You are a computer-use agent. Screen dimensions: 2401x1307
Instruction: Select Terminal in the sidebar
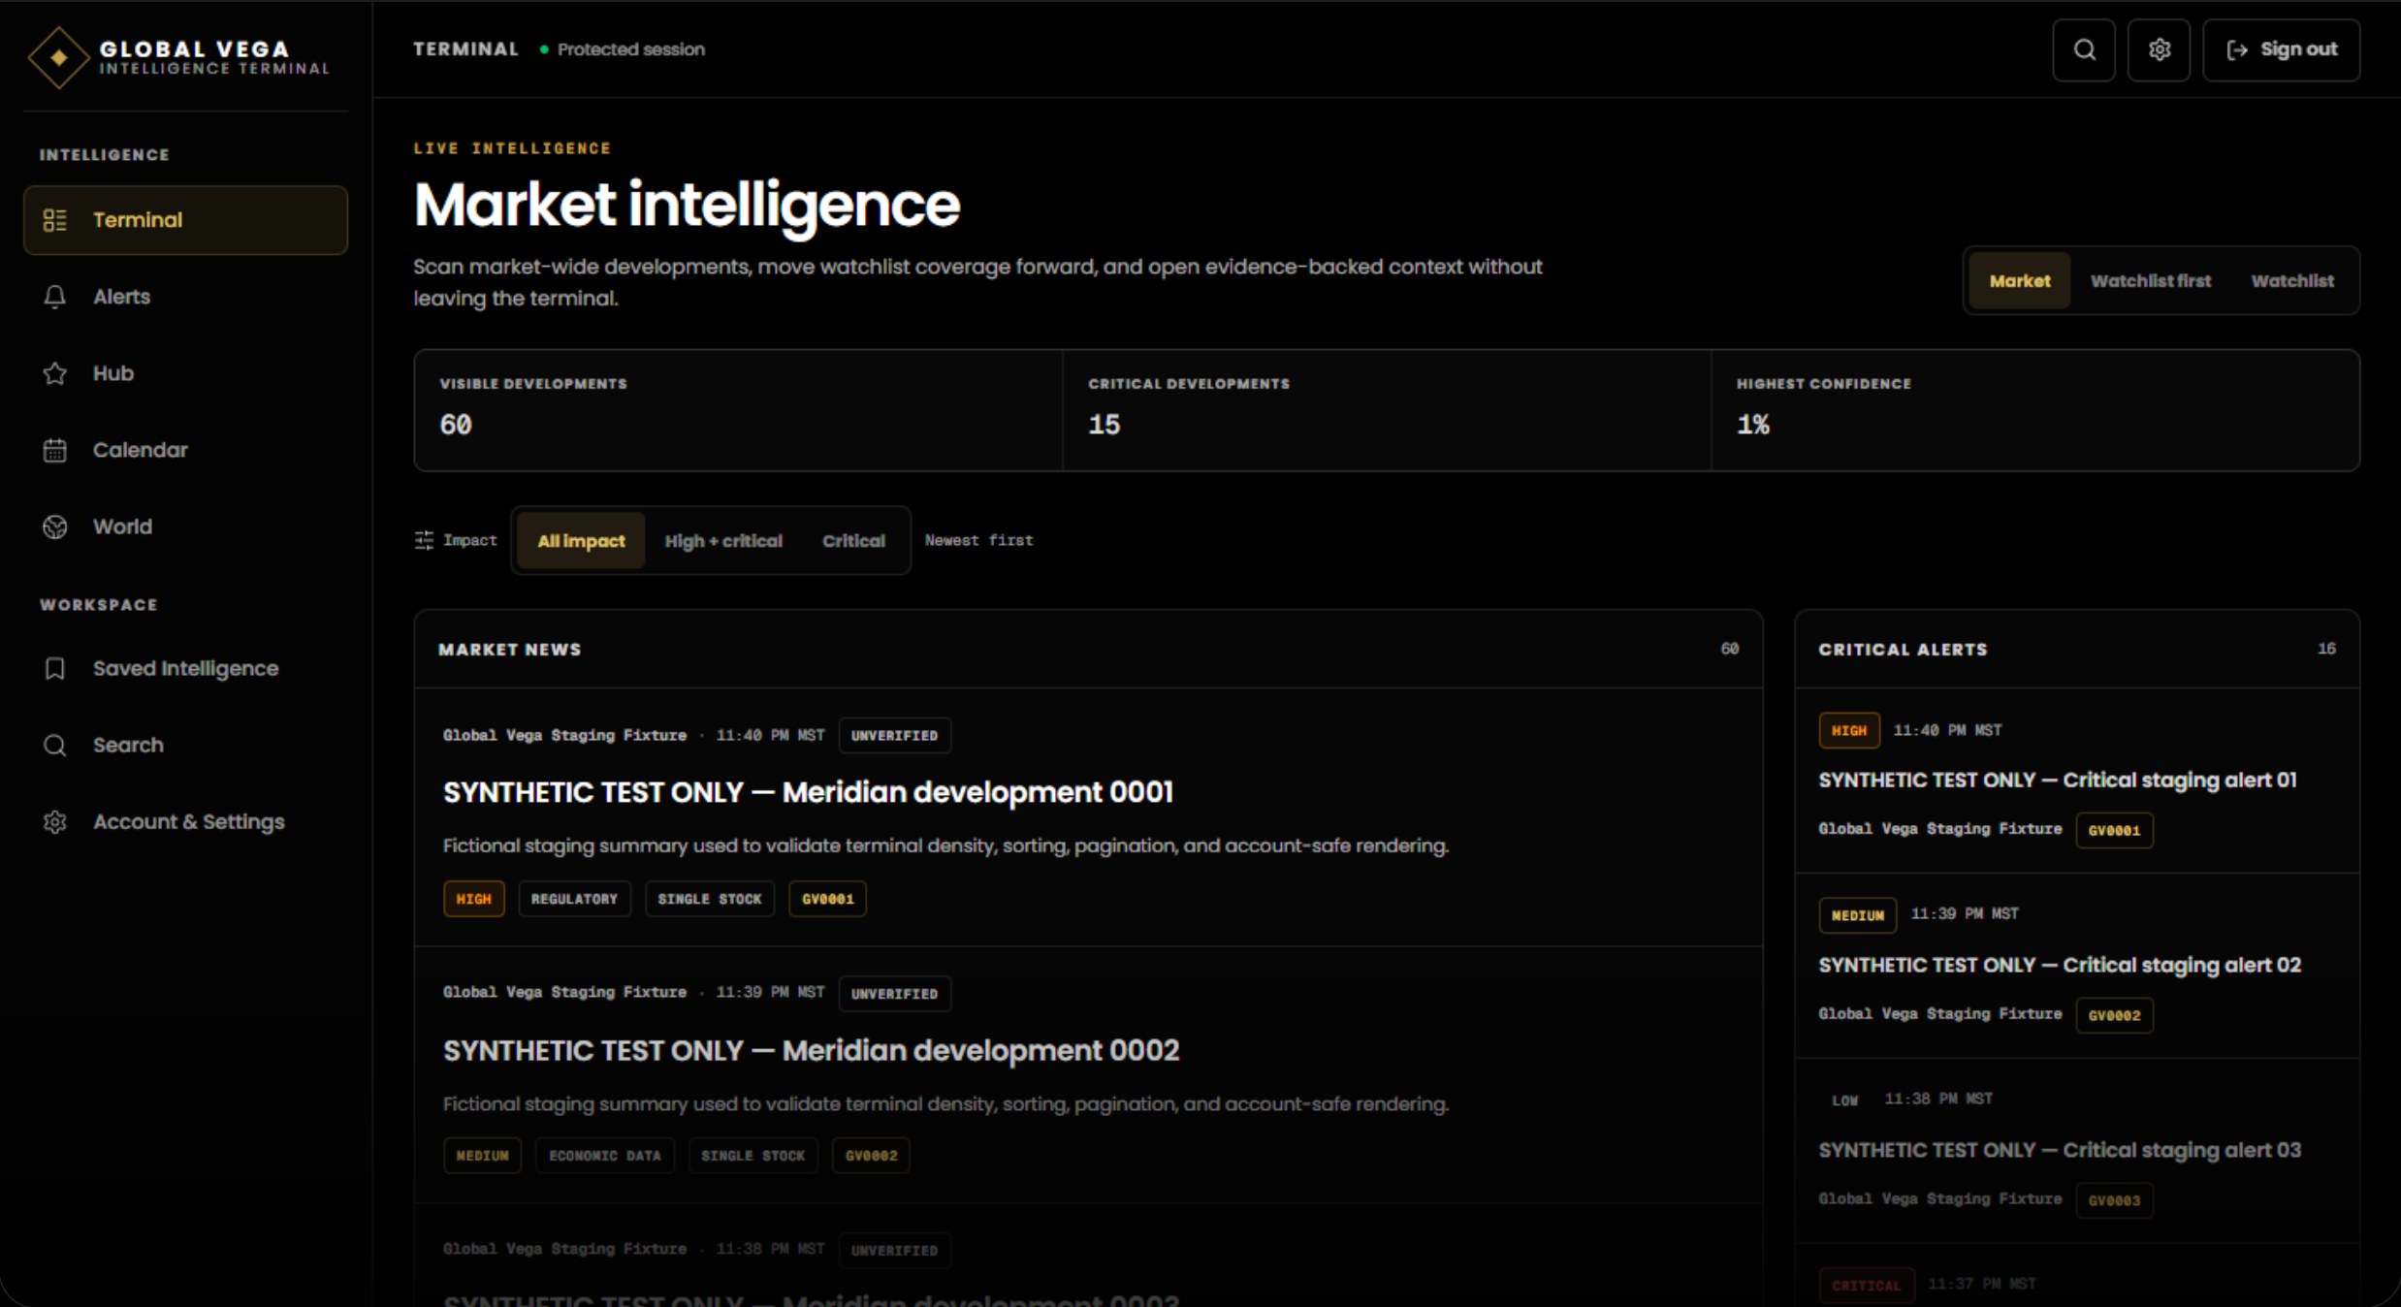pos(185,220)
